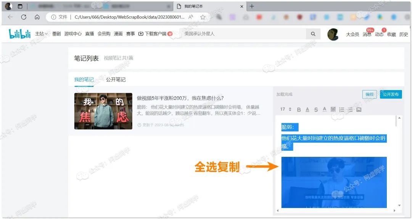Click 下载客户端 link
The width and height of the screenshot is (412, 219).
[x=155, y=34]
